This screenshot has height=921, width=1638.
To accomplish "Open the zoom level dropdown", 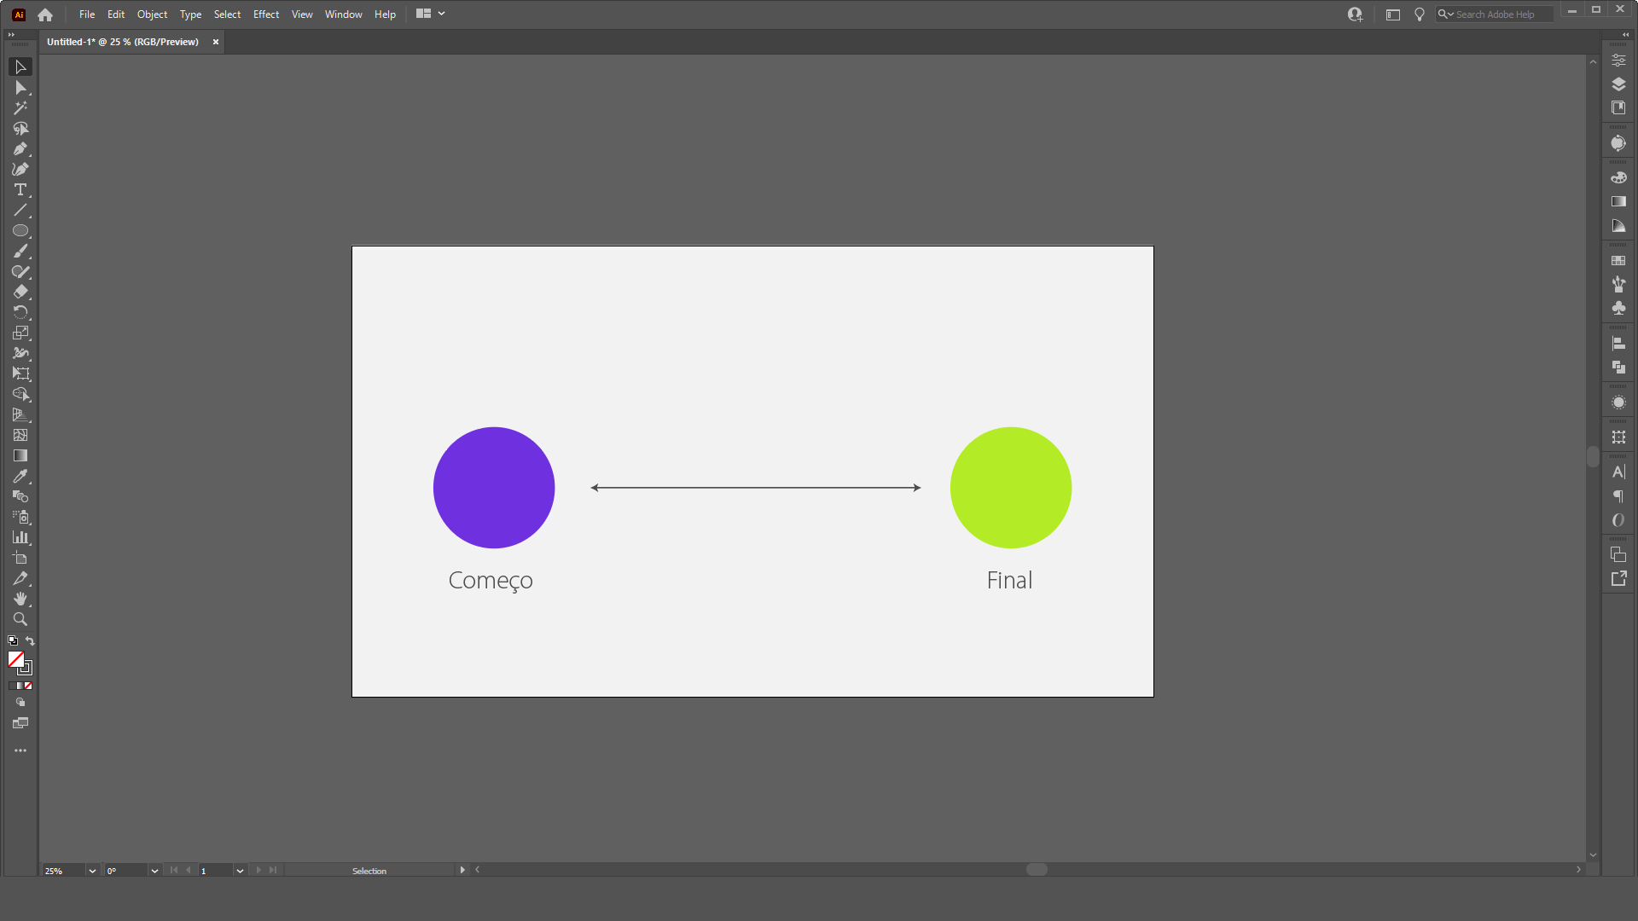I will click(92, 871).
